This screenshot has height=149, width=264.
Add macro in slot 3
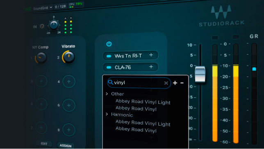(x=41, y=81)
